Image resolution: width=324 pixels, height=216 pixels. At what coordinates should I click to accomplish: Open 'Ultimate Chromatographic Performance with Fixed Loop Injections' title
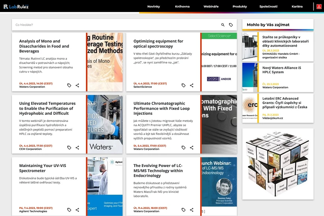(x=161, y=108)
